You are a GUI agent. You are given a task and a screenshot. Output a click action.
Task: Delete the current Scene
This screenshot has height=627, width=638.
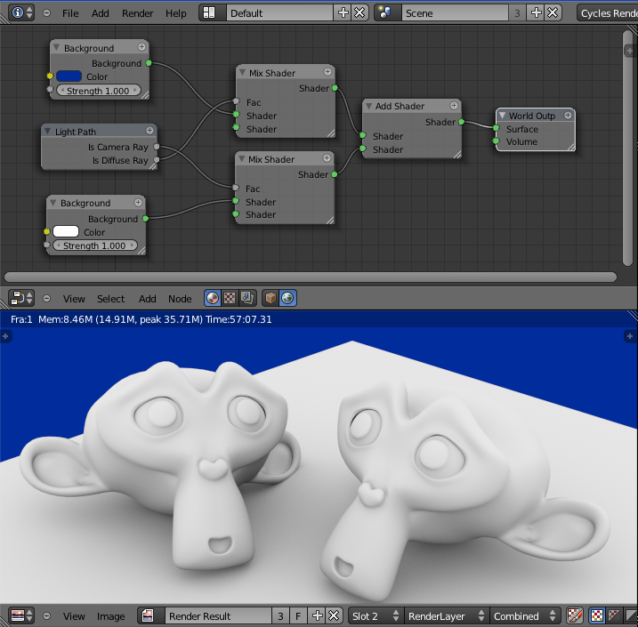pyautogui.click(x=553, y=13)
